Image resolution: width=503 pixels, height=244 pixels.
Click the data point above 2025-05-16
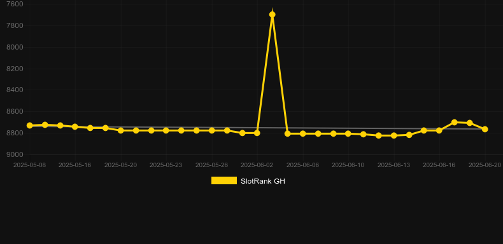[75, 127]
